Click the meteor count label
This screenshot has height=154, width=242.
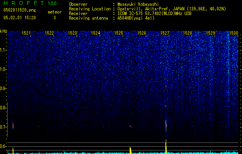[55, 12]
